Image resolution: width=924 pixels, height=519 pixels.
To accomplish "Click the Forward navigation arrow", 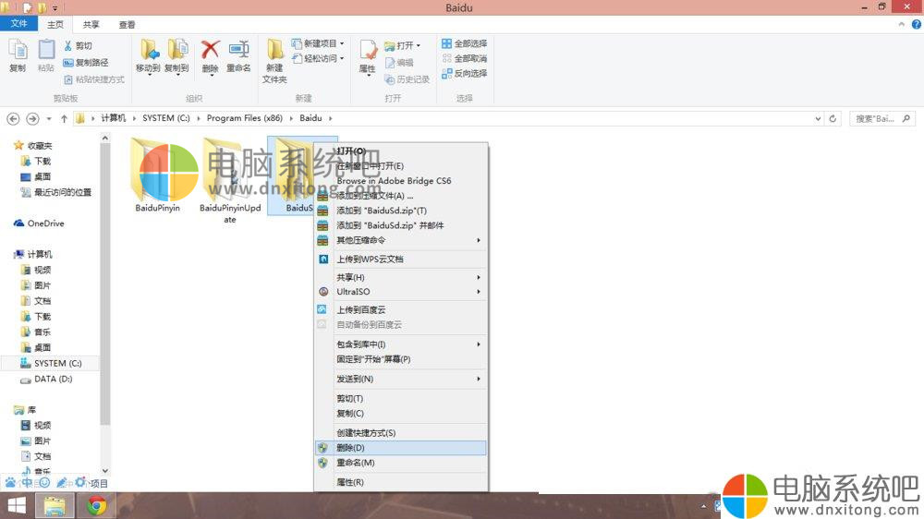I will coord(32,118).
